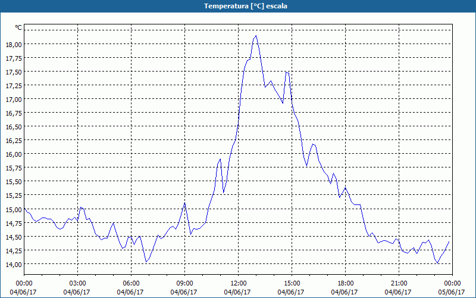
Task: Select the 17,50 y-axis value
Action: pos(14,72)
